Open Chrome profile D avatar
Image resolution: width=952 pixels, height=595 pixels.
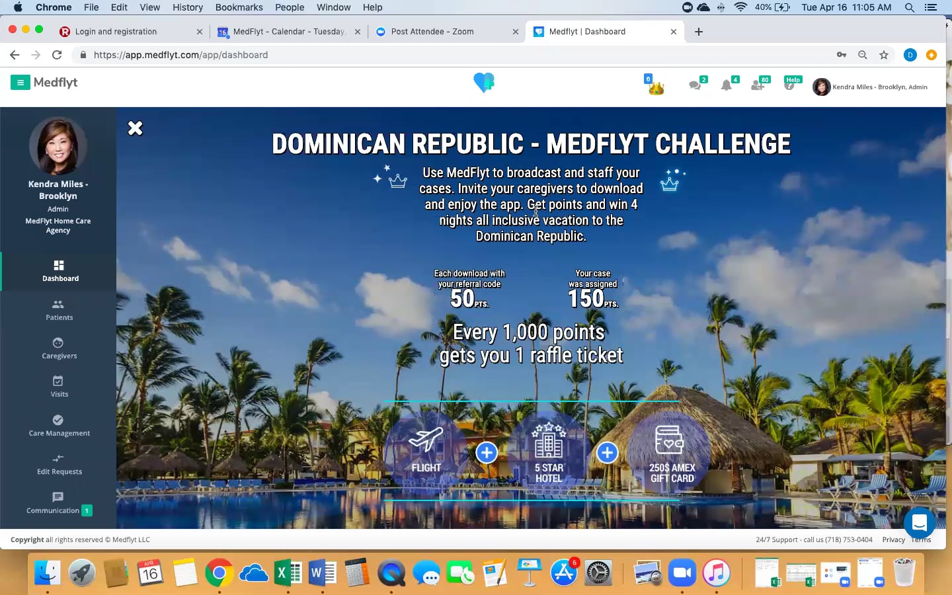[x=910, y=55]
